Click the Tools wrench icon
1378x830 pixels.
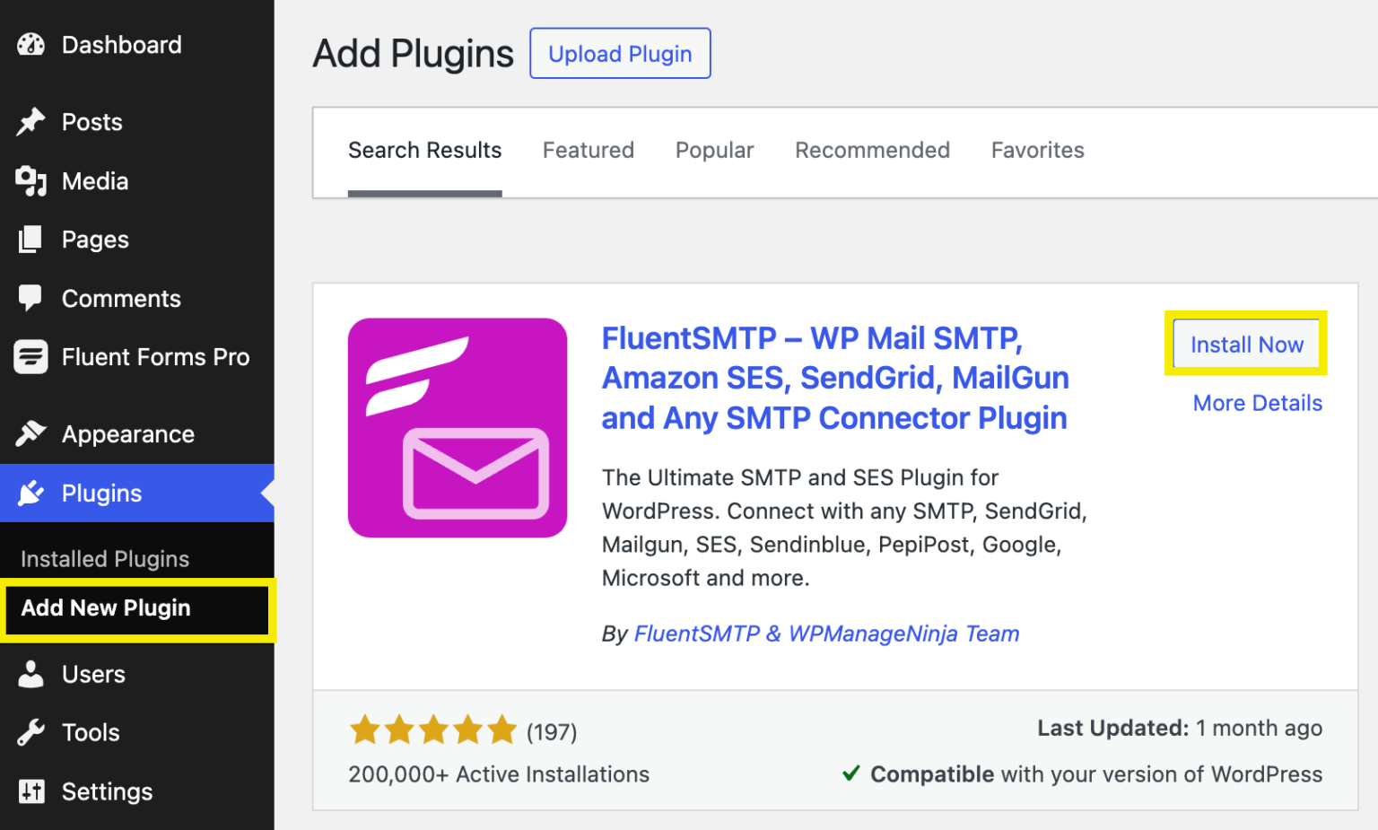(x=31, y=732)
